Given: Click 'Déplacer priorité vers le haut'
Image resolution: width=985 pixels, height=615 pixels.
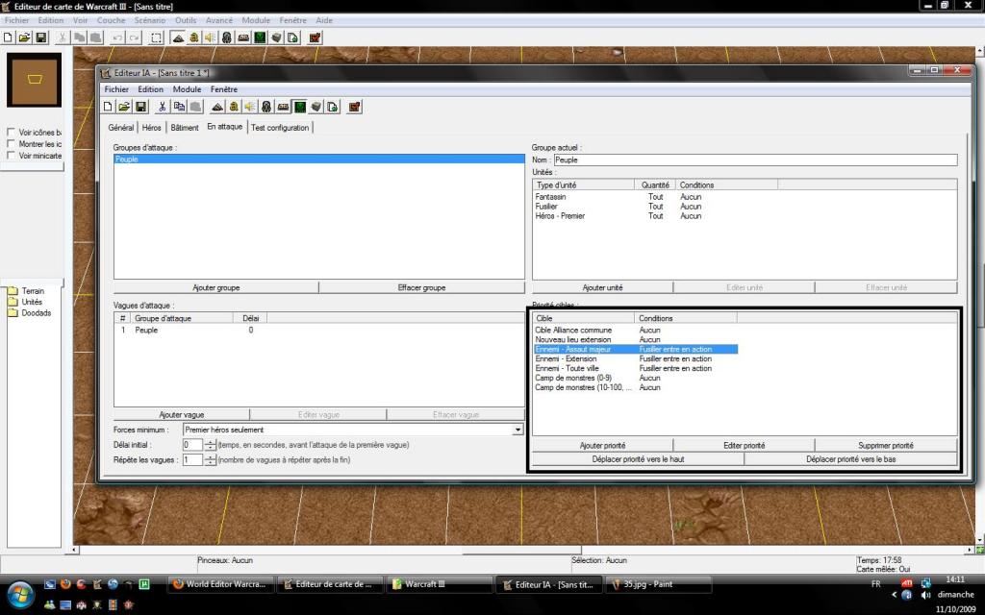Looking at the screenshot, I should [639, 459].
